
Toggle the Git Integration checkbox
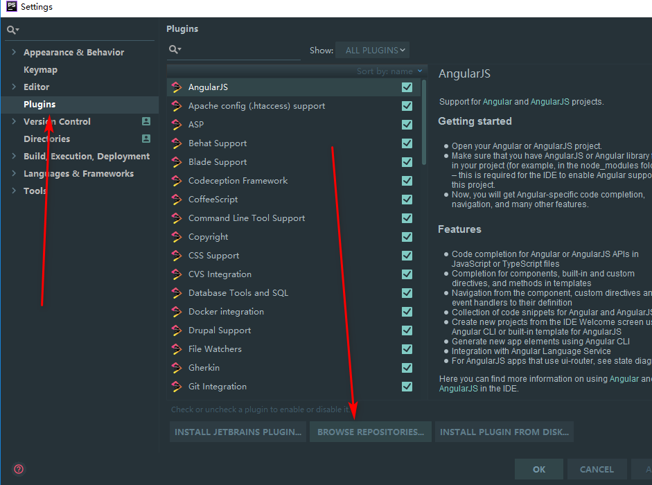(x=407, y=387)
